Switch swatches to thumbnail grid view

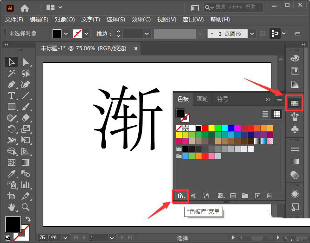tap(277, 114)
